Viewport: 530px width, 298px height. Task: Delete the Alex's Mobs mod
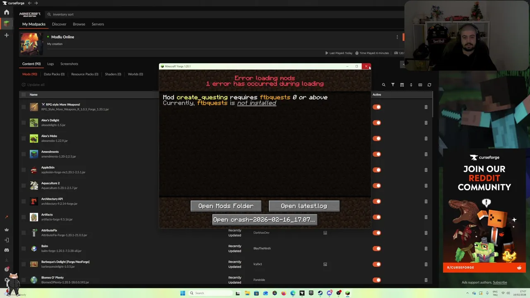point(426,139)
